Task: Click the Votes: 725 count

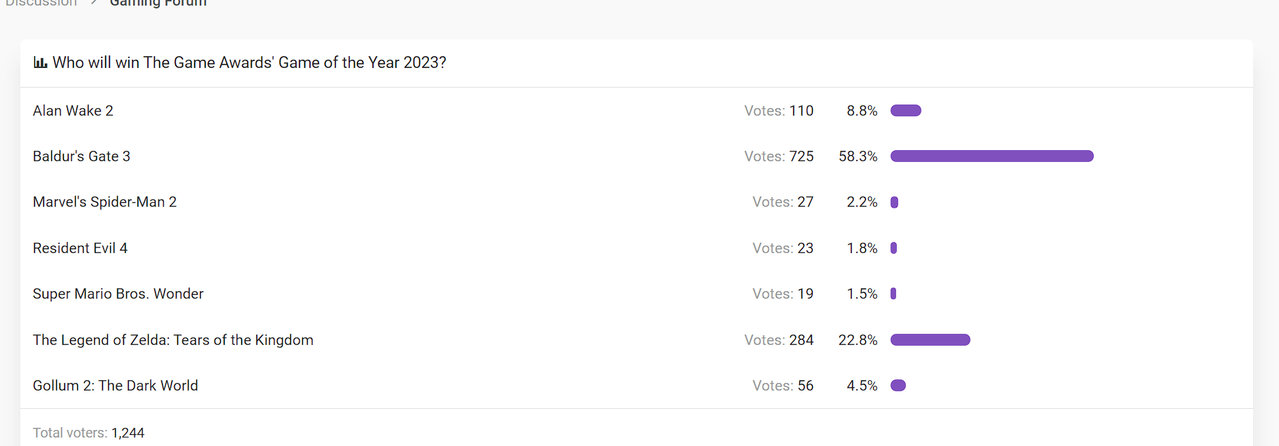Action: pyautogui.click(x=779, y=156)
